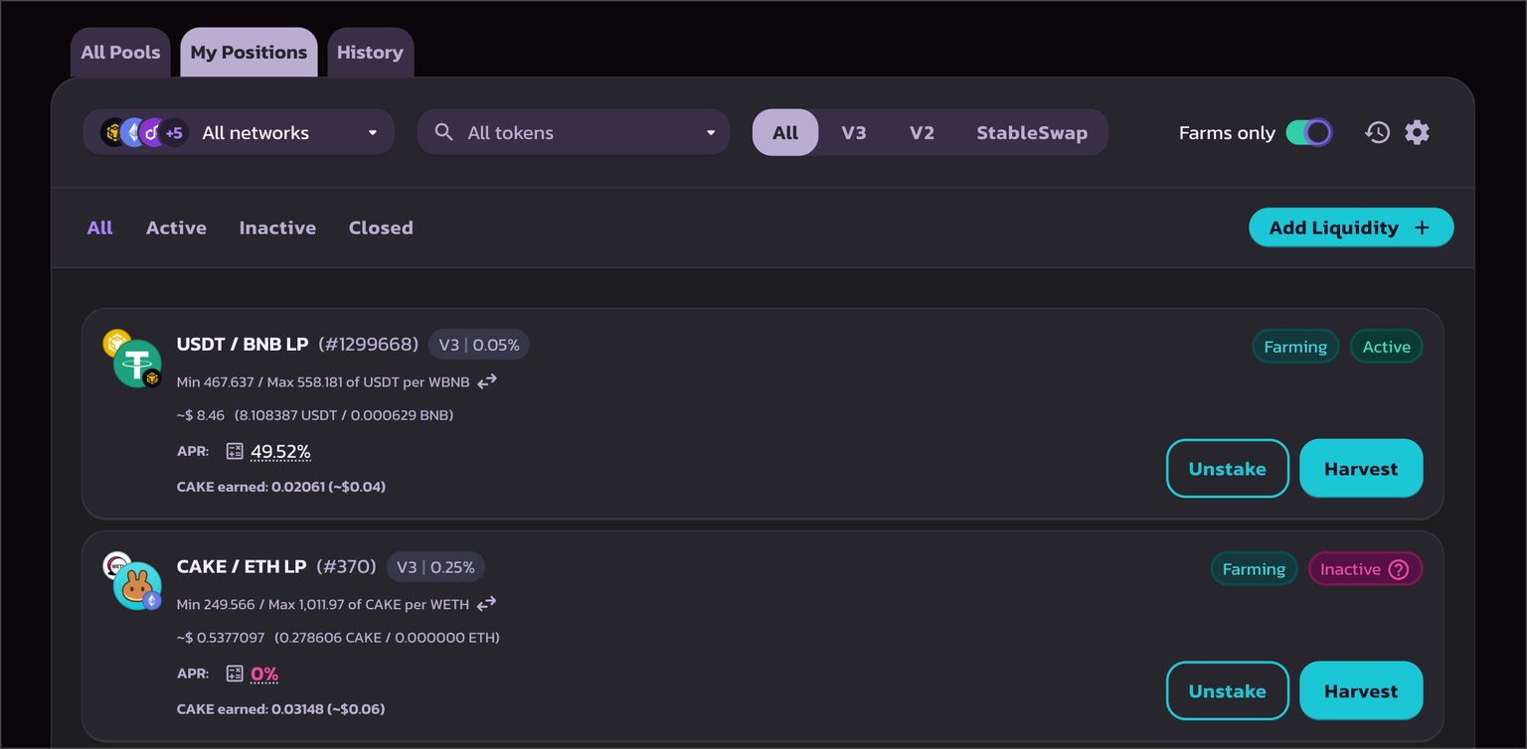The width and height of the screenshot is (1527, 749).
Task: Click the Min 249.566 / Max 1,011.97 range text
Action: pos(322,604)
